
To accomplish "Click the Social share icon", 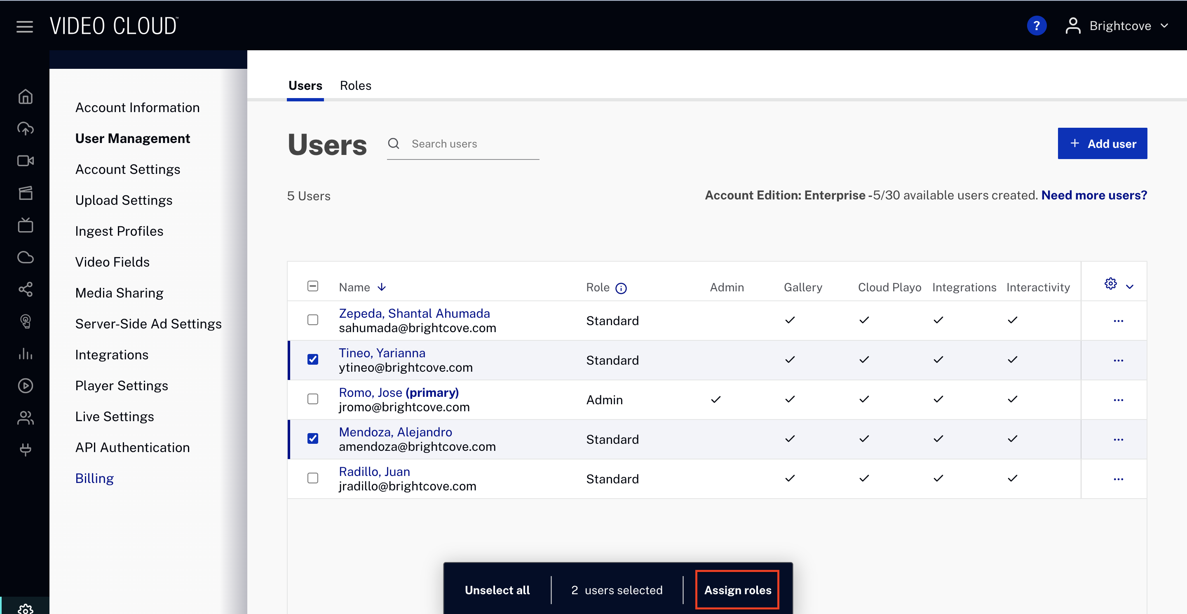I will (25, 289).
